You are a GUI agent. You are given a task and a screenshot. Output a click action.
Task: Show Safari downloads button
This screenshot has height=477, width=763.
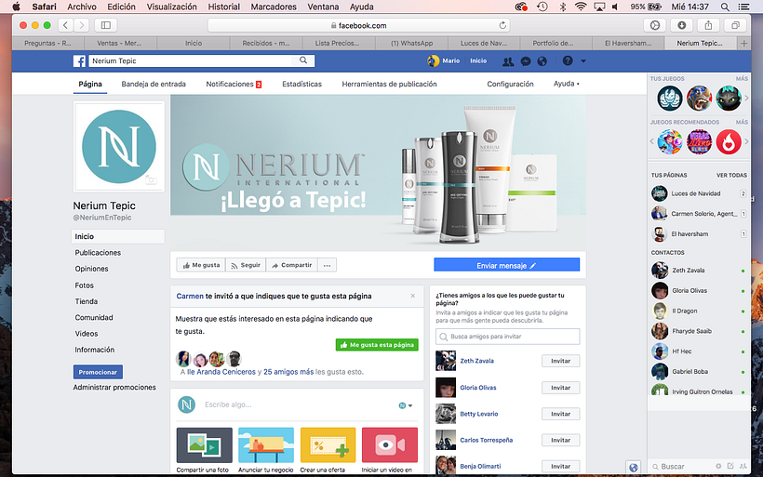[682, 25]
